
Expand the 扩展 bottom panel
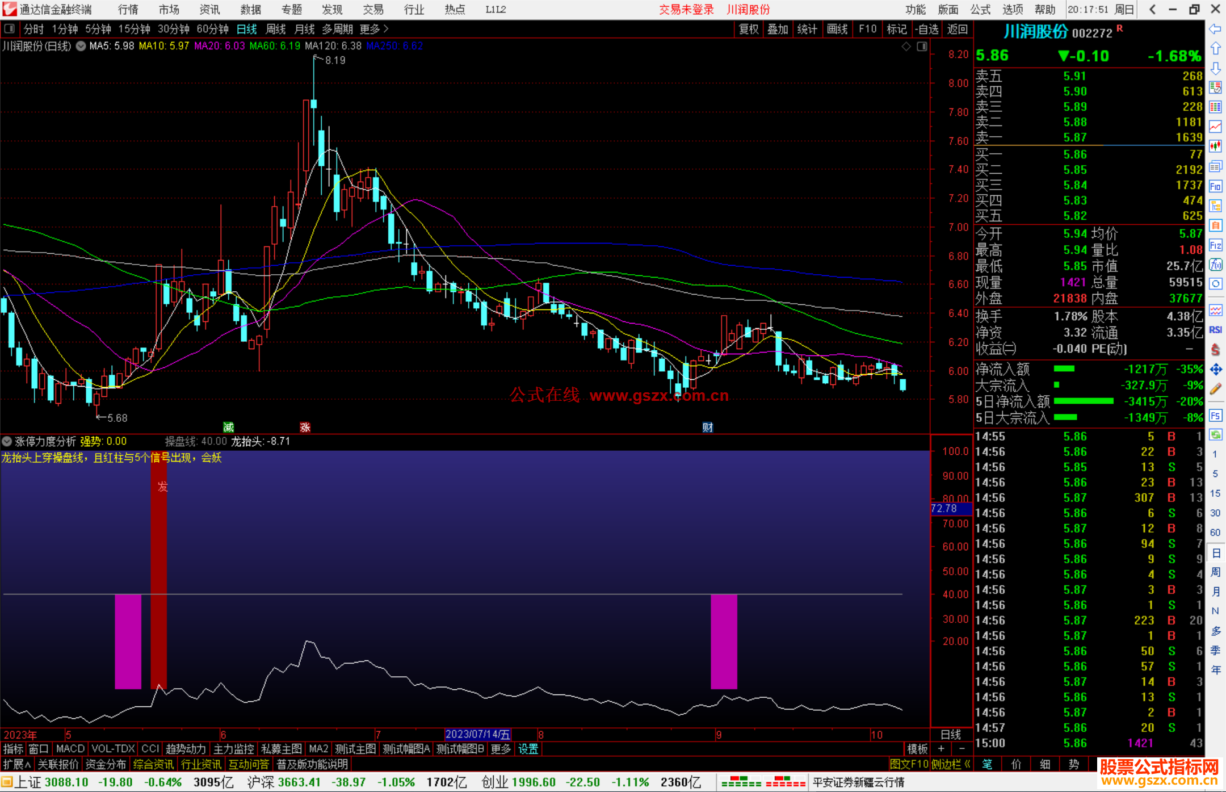pos(17,764)
